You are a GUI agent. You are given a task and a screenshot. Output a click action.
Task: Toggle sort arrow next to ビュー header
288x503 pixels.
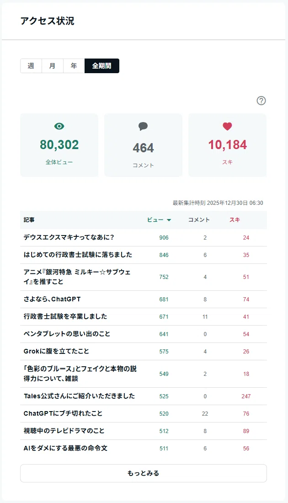coord(169,220)
